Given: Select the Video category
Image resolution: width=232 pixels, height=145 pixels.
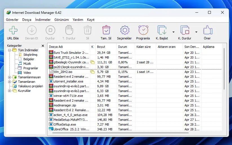Looking at the screenshot, I should 27,73.
